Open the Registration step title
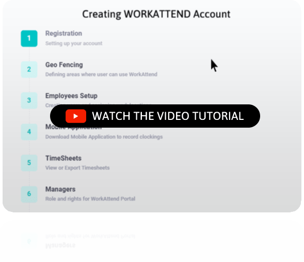The image size is (304, 262). [63, 34]
